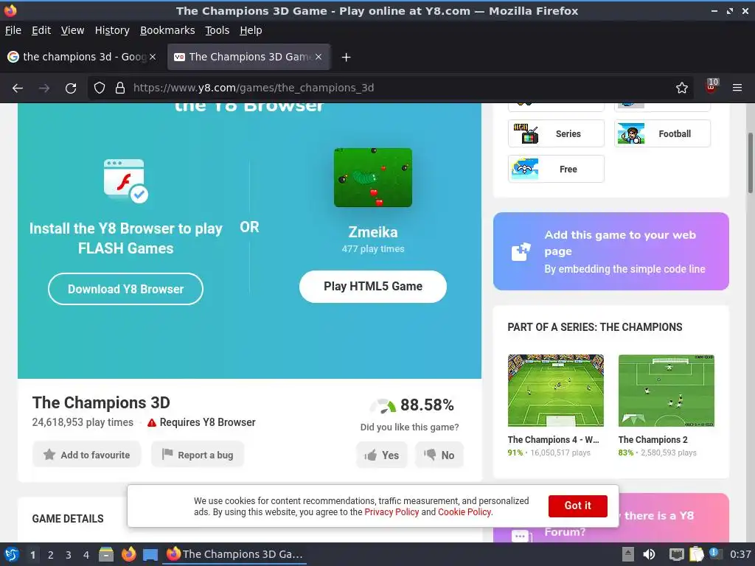Click the Flash browser icon
The image size is (755, 566).
pyautogui.click(x=125, y=181)
